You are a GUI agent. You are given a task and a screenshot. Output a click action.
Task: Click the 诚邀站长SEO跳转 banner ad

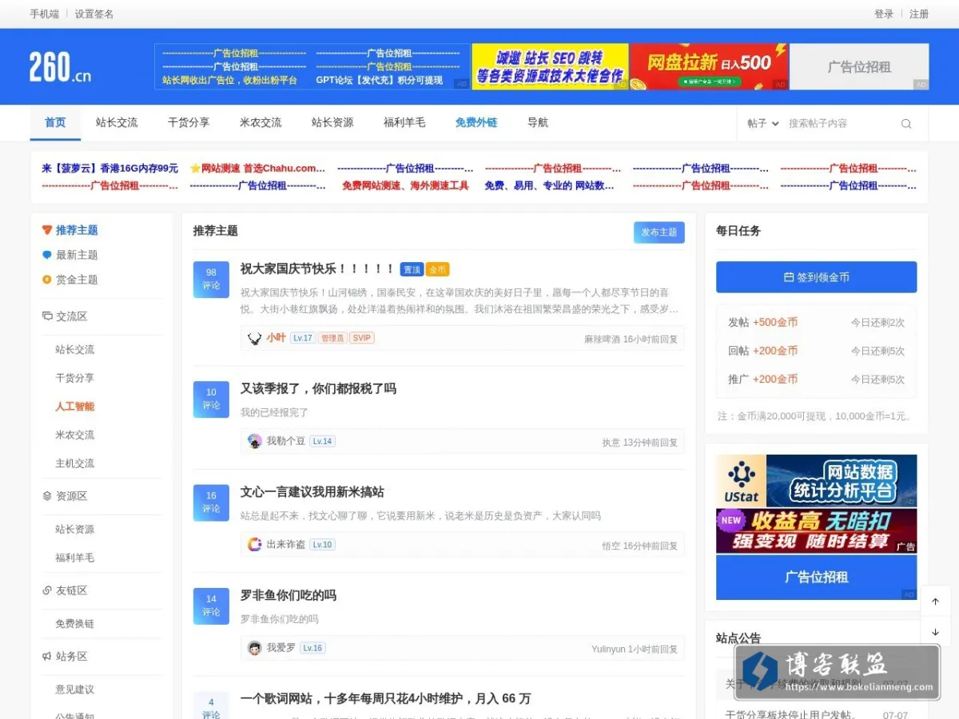point(550,66)
